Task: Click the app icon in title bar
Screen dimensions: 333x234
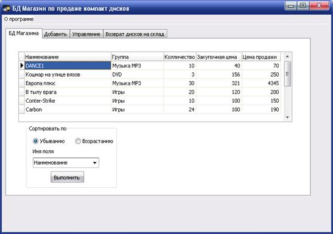Action: click(x=6, y=9)
